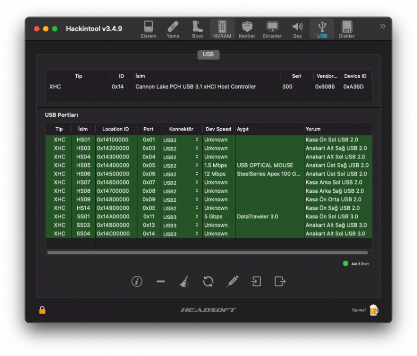Show more toolbar items via chevron
417x356 pixels.
(x=383, y=27)
